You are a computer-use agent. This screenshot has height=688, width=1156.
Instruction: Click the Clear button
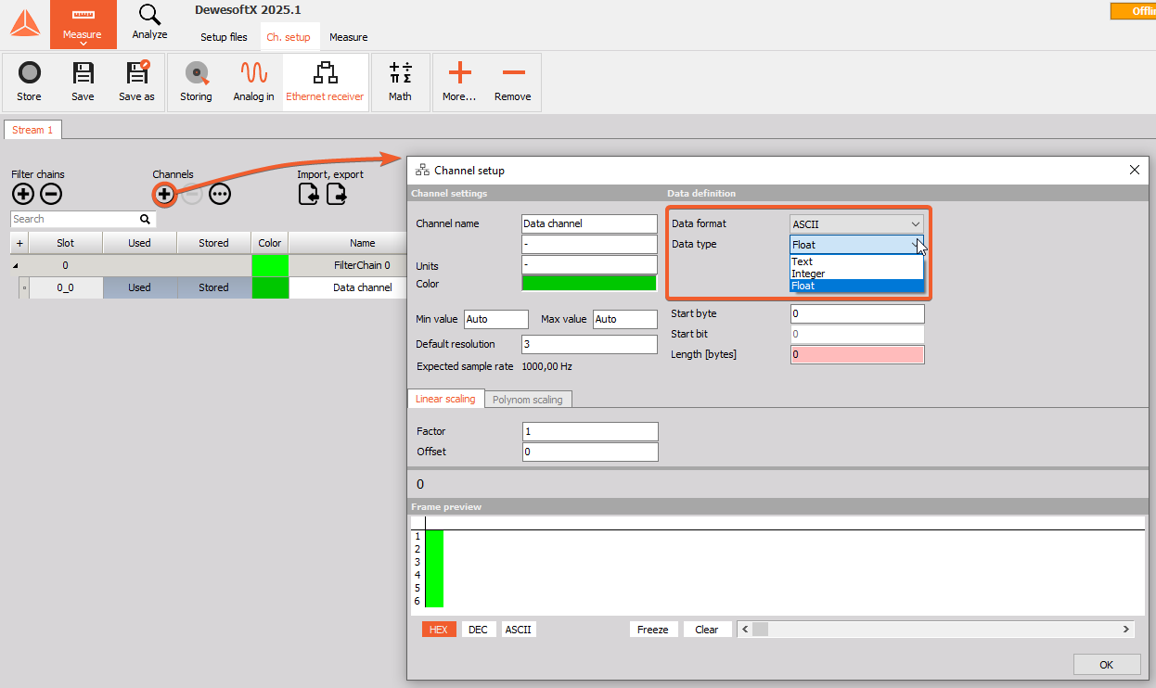[x=707, y=630]
